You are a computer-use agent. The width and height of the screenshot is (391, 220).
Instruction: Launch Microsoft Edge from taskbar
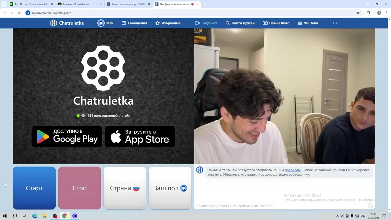click(x=35, y=216)
